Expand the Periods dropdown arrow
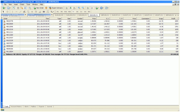This screenshot has width=180, height=112. coord(103,8)
